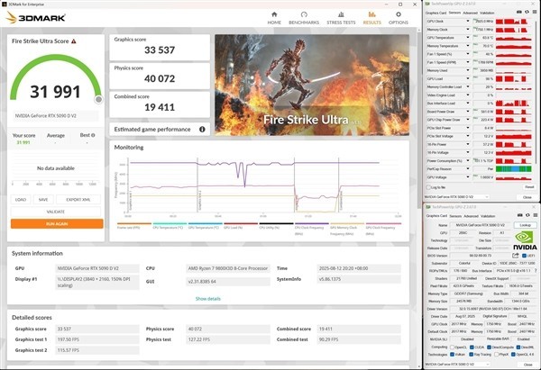Click the estimated game performance info icon
Screen dimensions: 541x370
203,129
